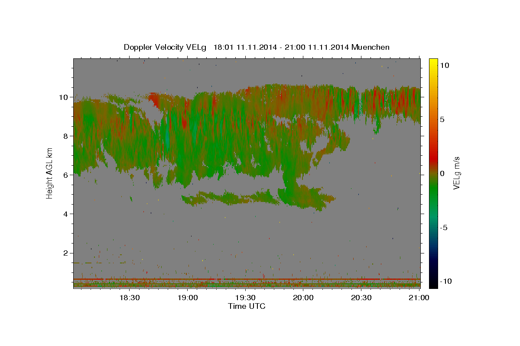
Task: Click the '19:00' time axis label
Action: coord(188,298)
